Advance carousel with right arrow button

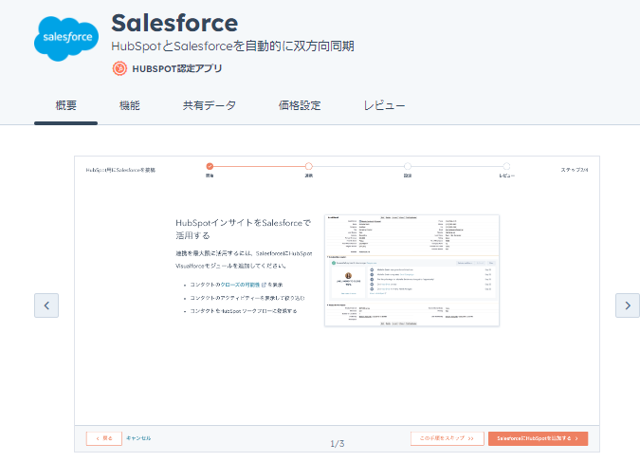[x=628, y=305]
